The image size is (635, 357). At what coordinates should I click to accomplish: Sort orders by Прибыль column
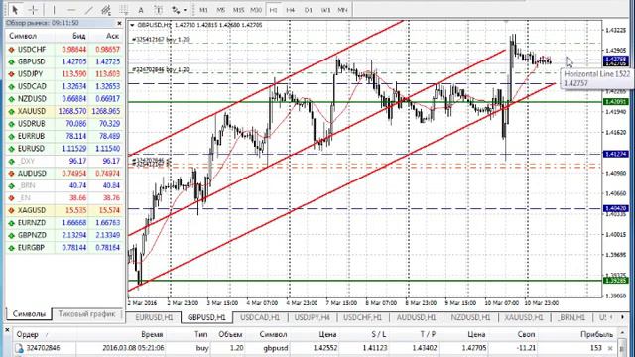coord(596,335)
